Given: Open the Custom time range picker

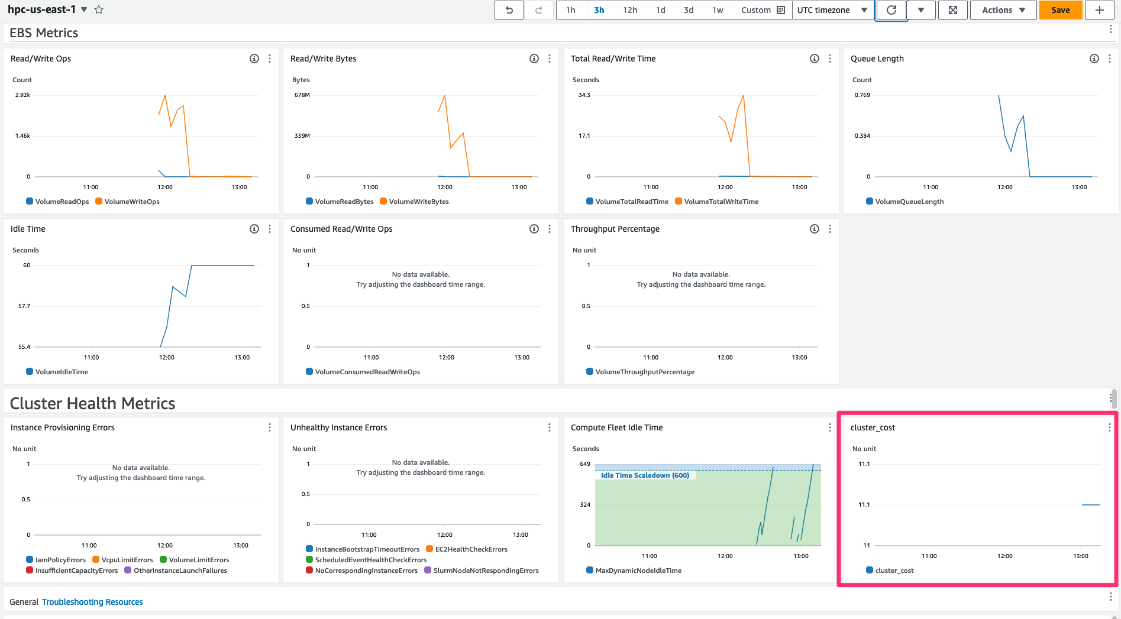Looking at the screenshot, I should tap(763, 10).
